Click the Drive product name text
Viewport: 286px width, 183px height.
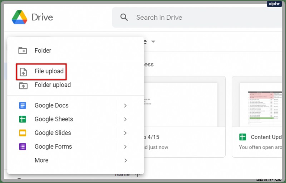pos(42,17)
